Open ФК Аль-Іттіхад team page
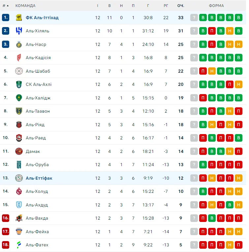 42,18
